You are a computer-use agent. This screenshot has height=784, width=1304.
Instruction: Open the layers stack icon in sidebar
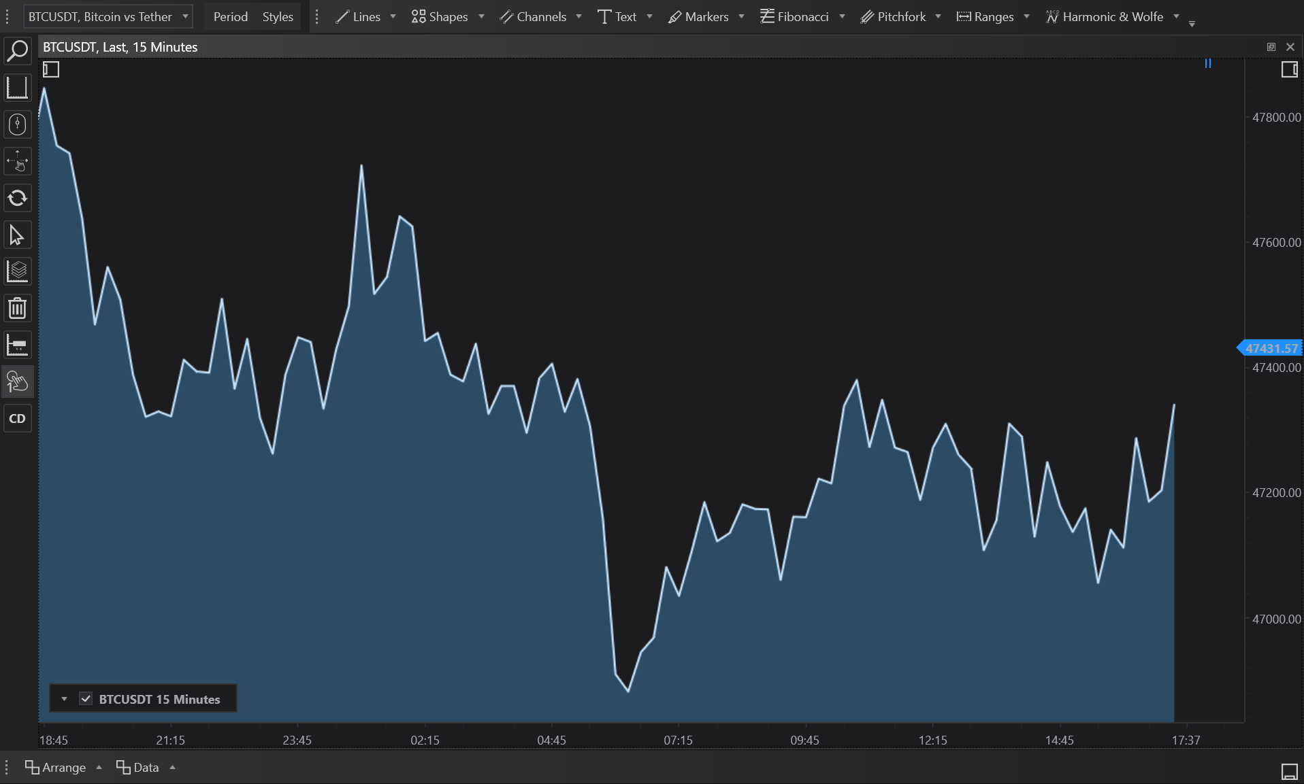(x=17, y=272)
